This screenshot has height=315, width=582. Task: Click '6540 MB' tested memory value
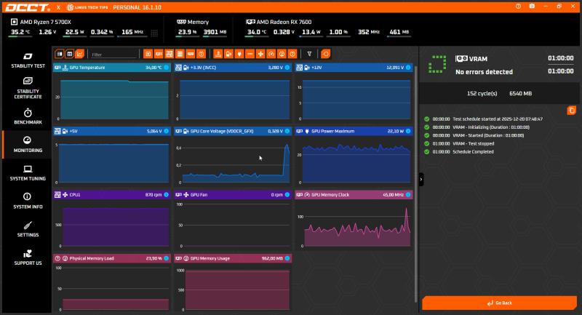pyautogui.click(x=520, y=94)
